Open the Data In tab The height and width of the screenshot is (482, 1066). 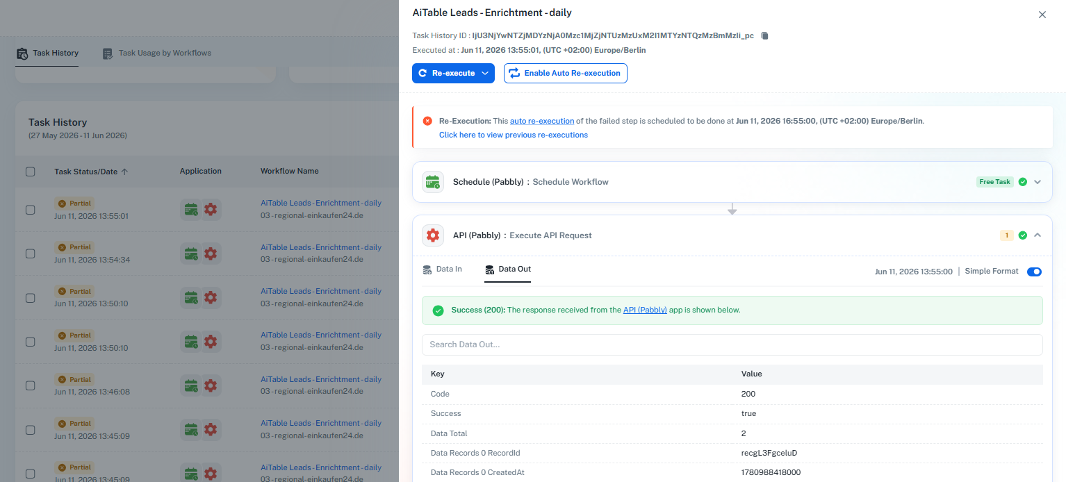click(442, 269)
